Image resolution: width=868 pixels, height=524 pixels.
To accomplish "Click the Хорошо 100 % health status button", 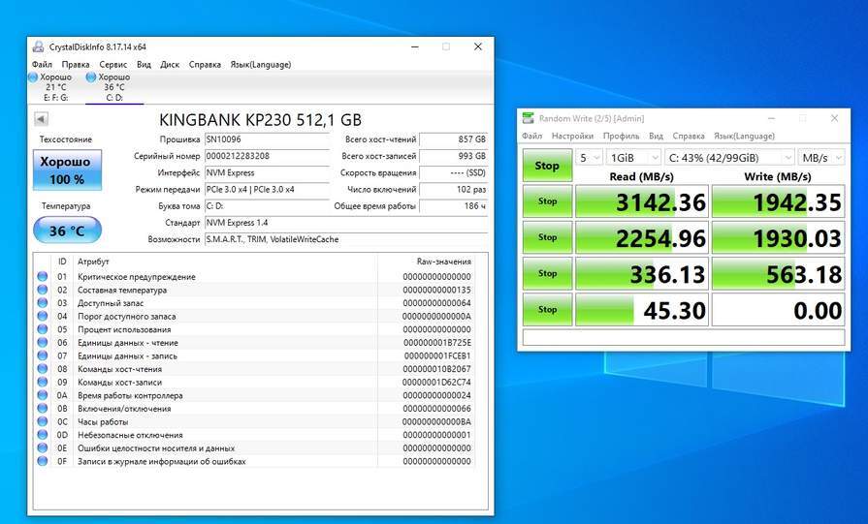I will coord(67,170).
